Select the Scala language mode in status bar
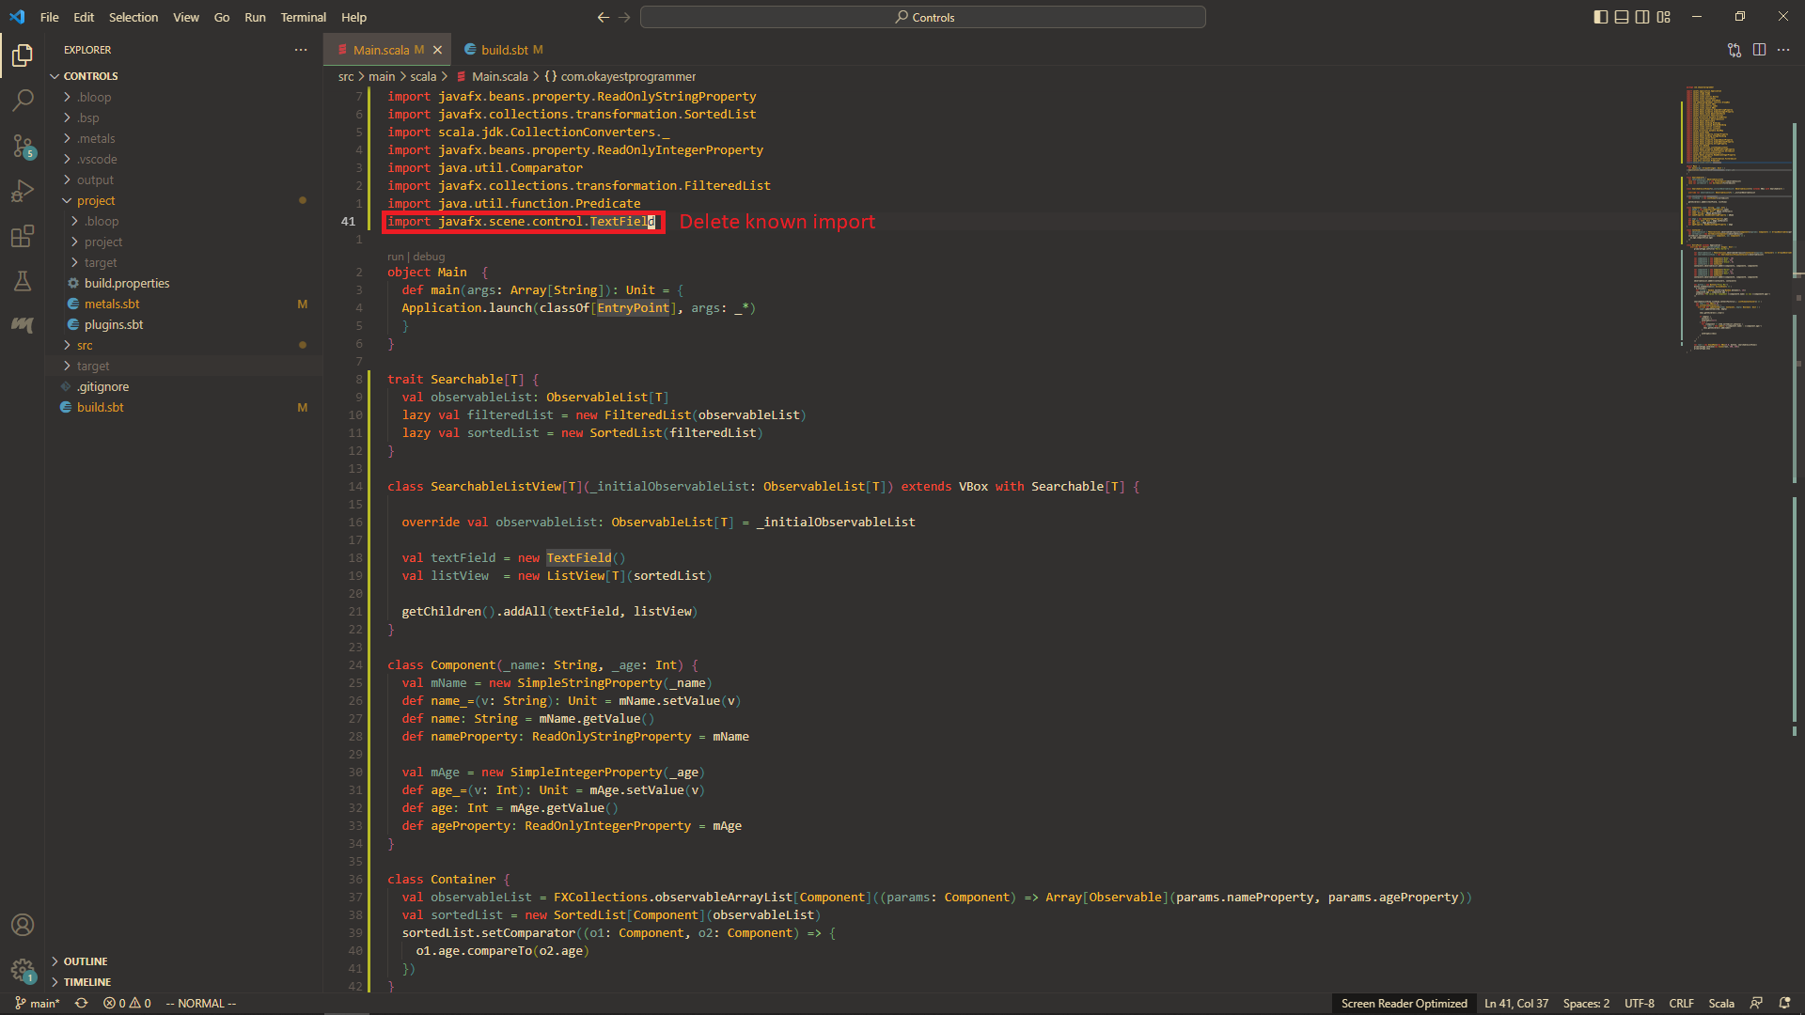Viewport: 1805px width, 1015px height. [1721, 1003]
